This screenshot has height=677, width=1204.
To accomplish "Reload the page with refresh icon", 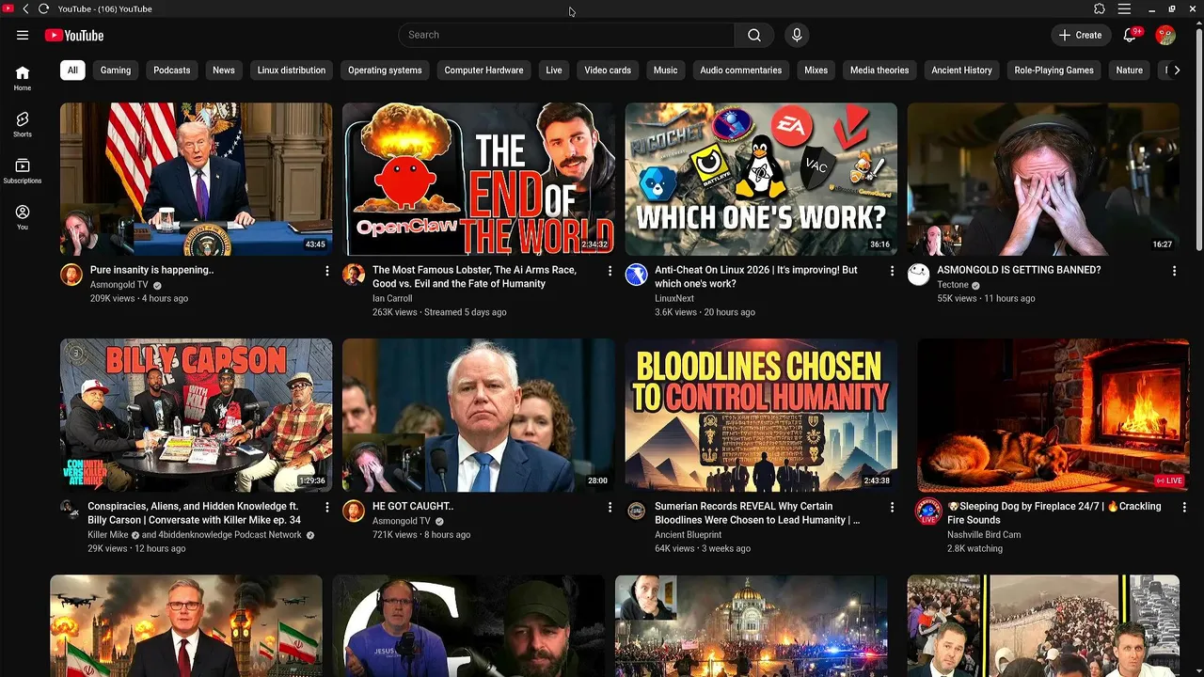I will tap(43, 8).
